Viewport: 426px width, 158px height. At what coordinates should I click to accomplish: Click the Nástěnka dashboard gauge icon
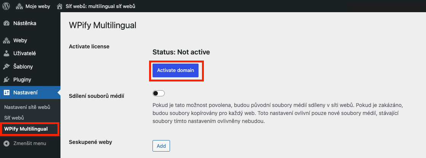(6, 23)
